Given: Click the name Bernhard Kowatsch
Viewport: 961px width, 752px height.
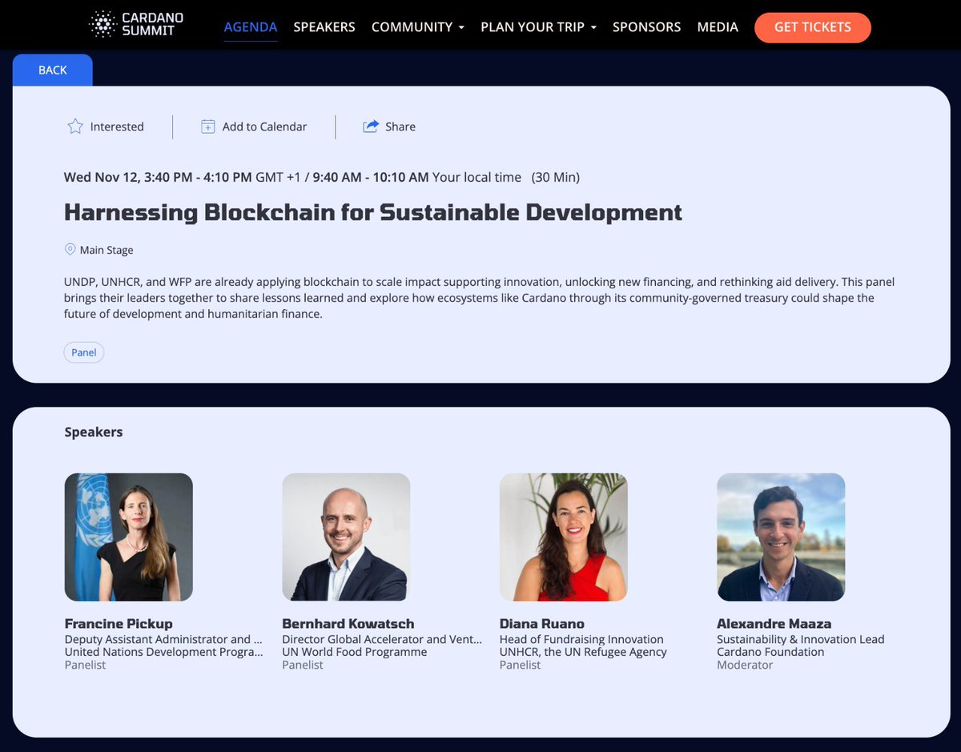Looking at the screenshot, I should click(348, 623).
